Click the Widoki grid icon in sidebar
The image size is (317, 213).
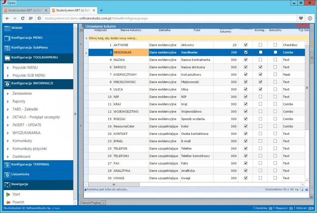tap(7, 29)
